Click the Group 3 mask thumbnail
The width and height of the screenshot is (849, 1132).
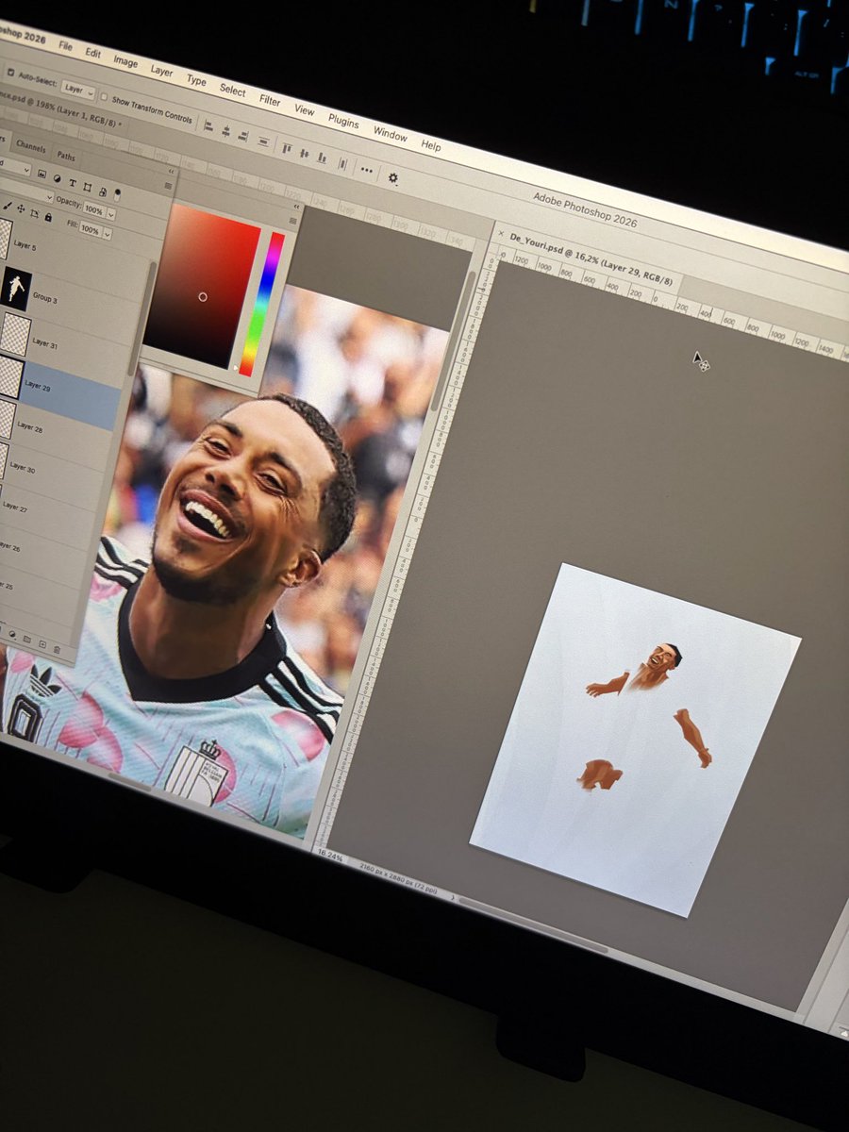tap(16, 288)
